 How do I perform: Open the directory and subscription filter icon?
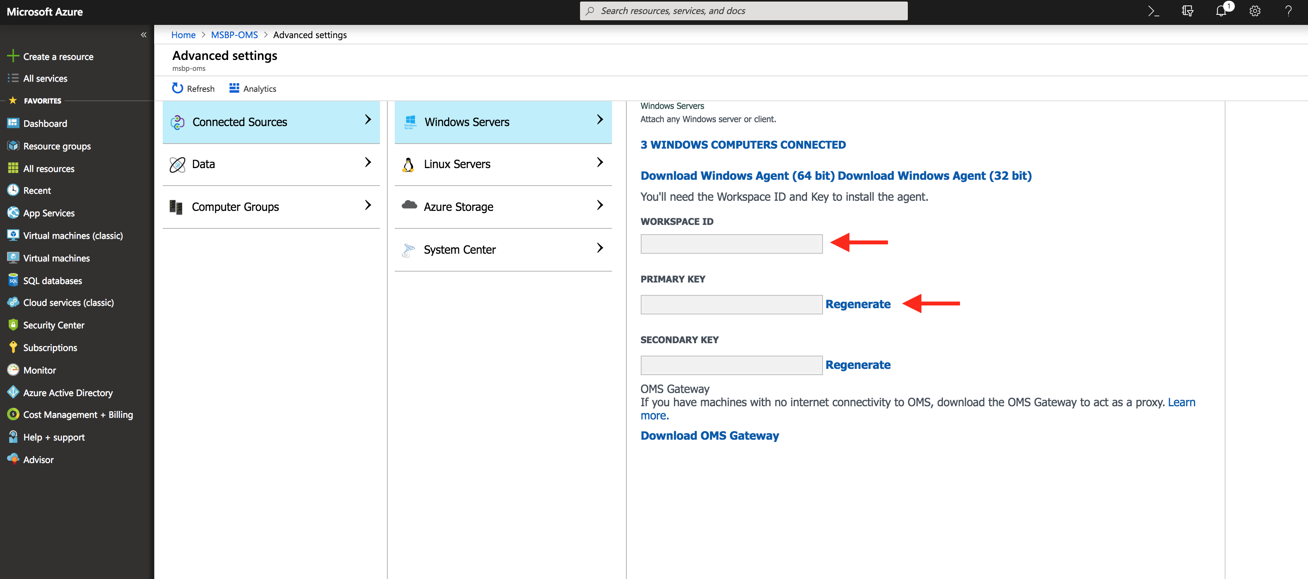[x=1187, y=11]
